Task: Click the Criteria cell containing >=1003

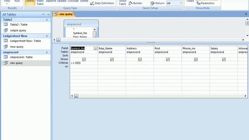Action: pos(84,63)
